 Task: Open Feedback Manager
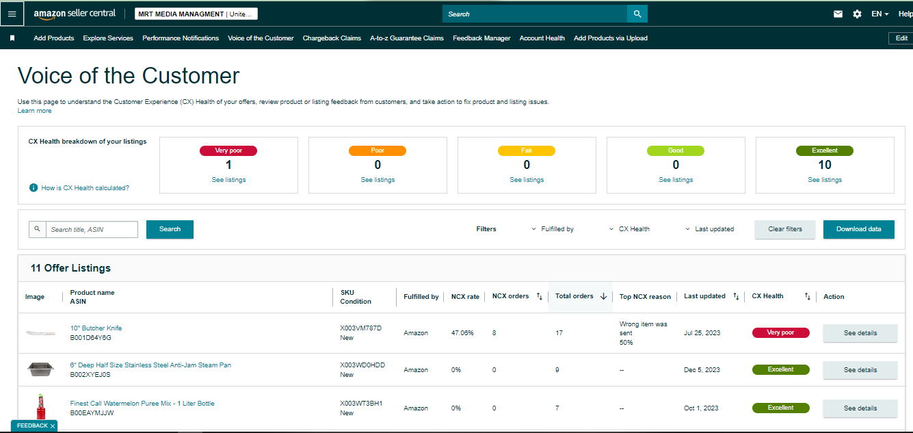tap(481, 38)
